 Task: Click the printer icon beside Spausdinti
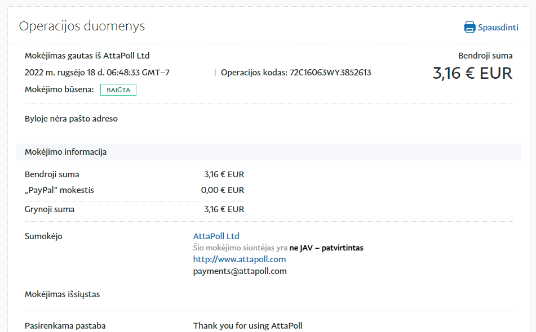[469, 27]
